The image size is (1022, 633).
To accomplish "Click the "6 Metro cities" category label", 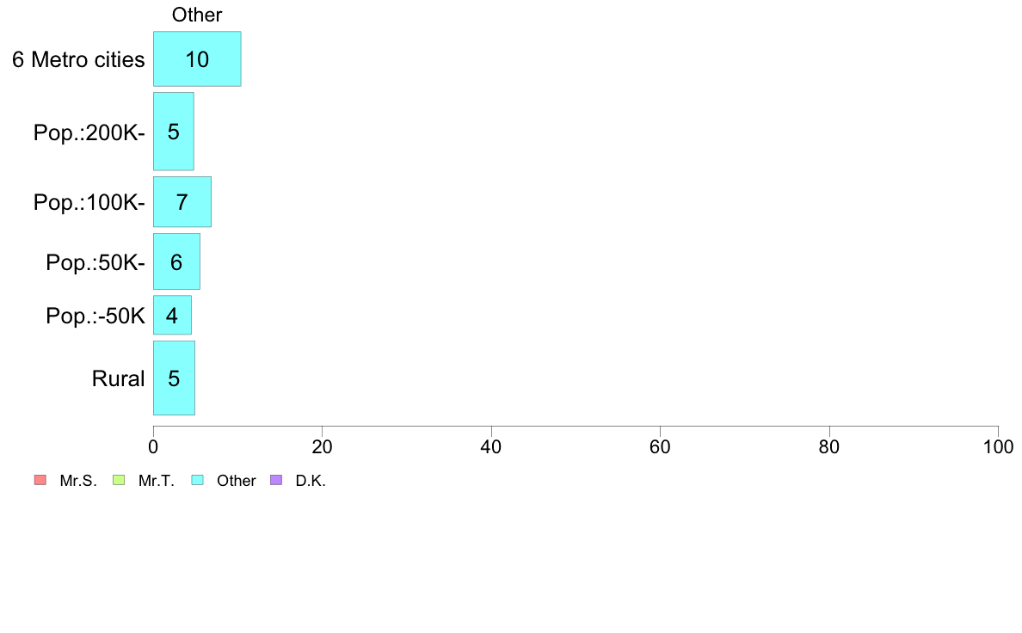I will click(x=78, y=60).
